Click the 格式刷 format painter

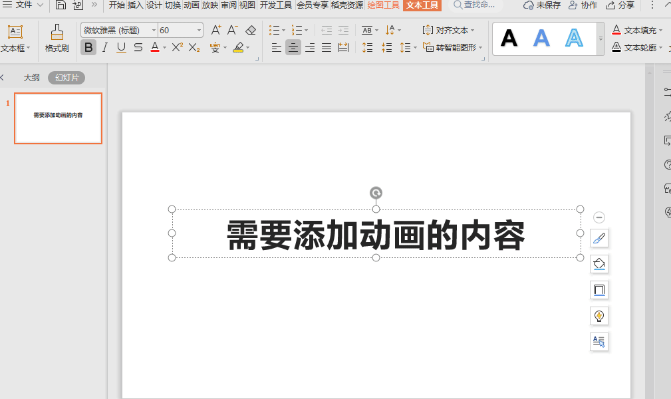[x=57, y=39]
